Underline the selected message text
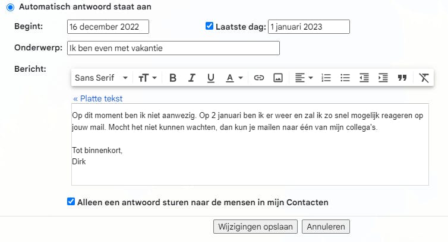This screenshot has width=448, height=242. pyautogui.click(x=210, y=78)
